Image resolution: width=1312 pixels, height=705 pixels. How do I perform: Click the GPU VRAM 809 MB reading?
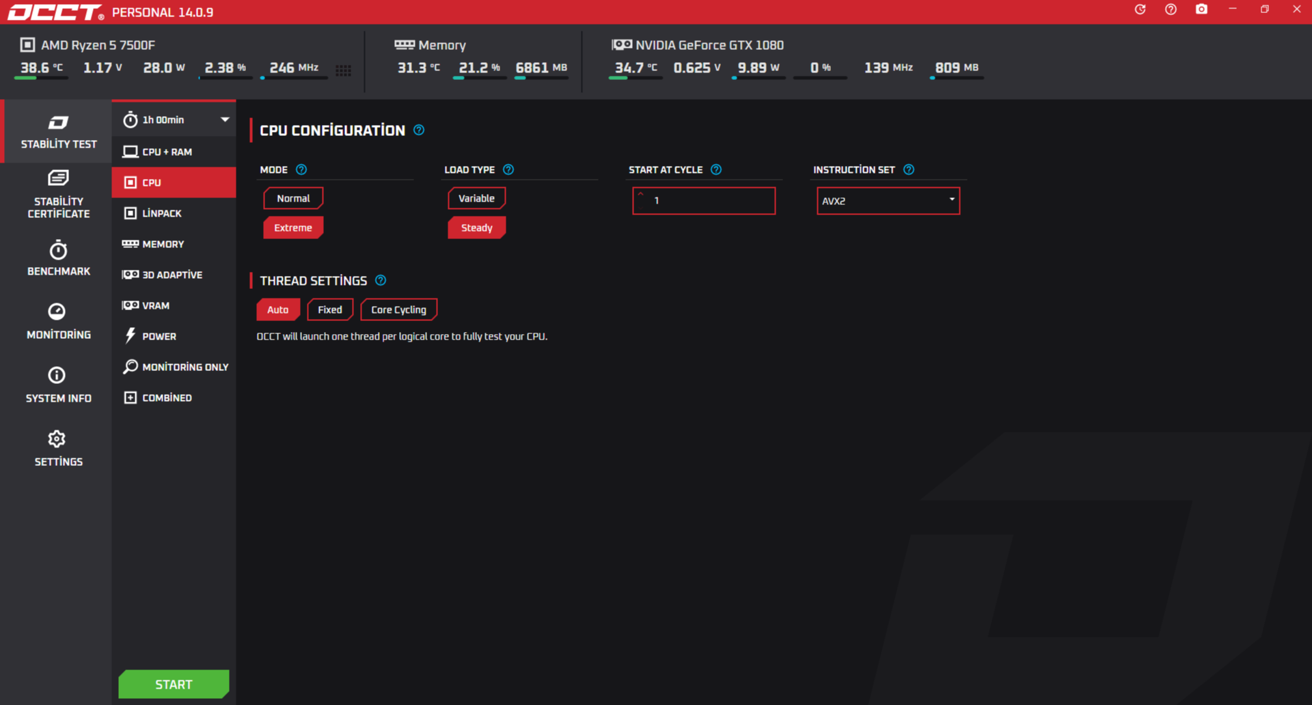pos(957,68)
